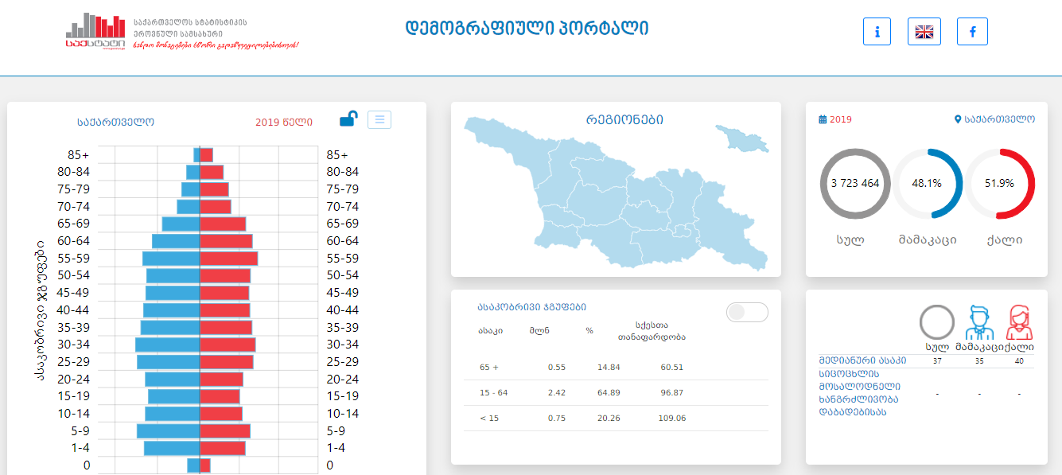Click the grey total circle icon above სულ
This screenshot has height=475, width=1062.
(x=936, y=323)
